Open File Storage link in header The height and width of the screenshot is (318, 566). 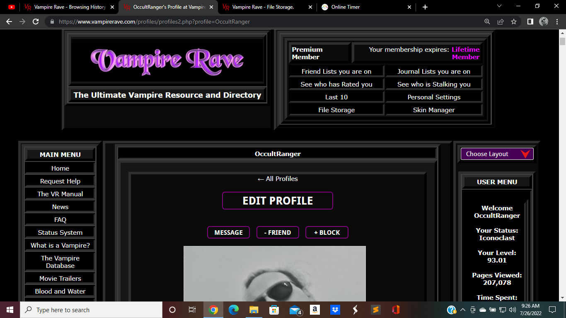coord(336,110)
